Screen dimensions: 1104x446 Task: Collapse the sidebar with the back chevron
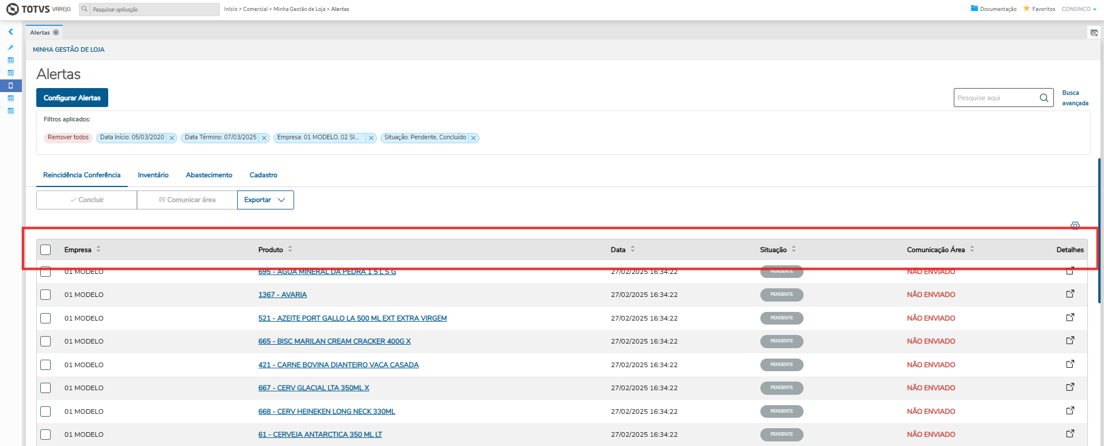pyautogui.click(x=10, y=32)
